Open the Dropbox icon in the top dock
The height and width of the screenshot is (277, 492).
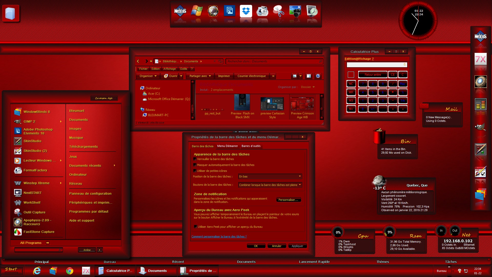click(x=246, y=11)
